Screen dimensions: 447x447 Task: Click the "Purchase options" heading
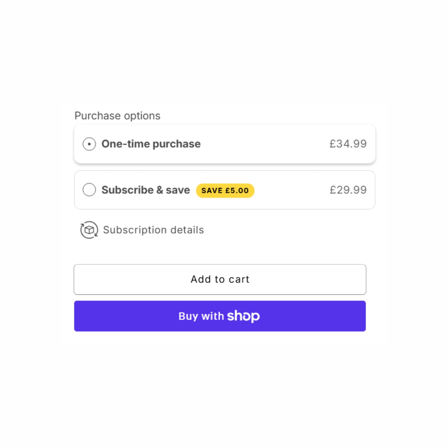(117, 116)
